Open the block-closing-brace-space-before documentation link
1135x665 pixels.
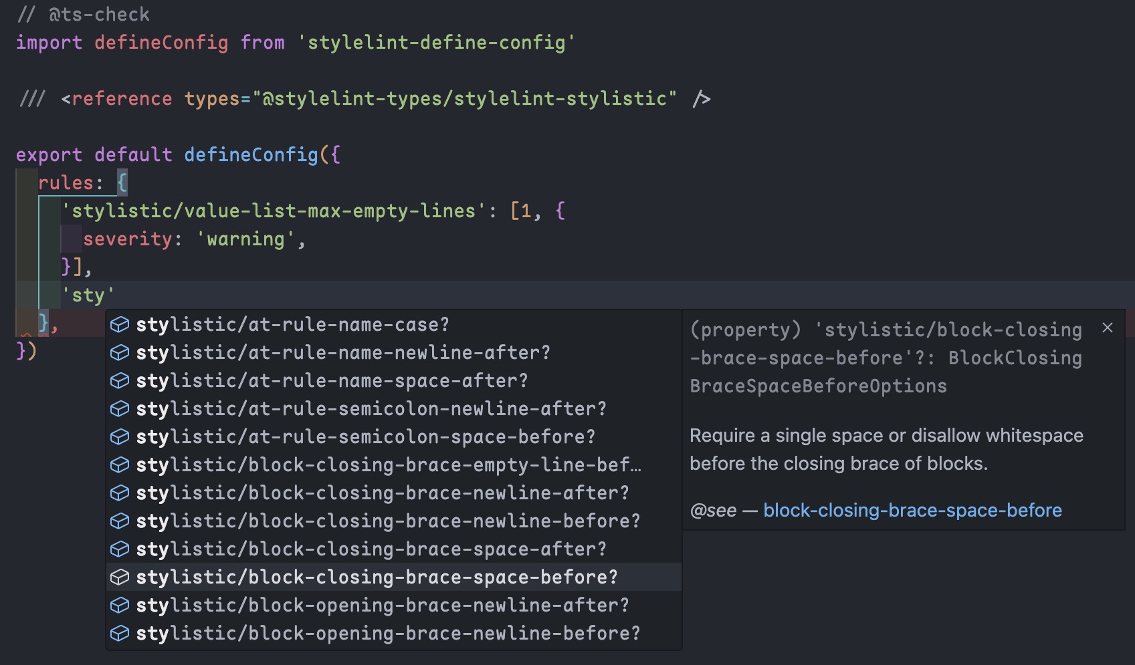pyautogui.click(x=912, y=511)
